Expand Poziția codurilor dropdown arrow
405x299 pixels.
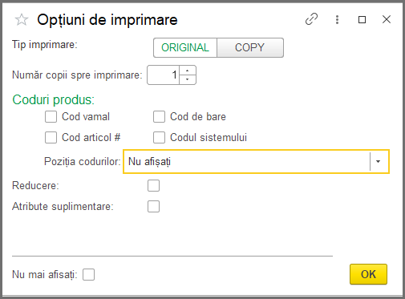[x=378, y=161]
